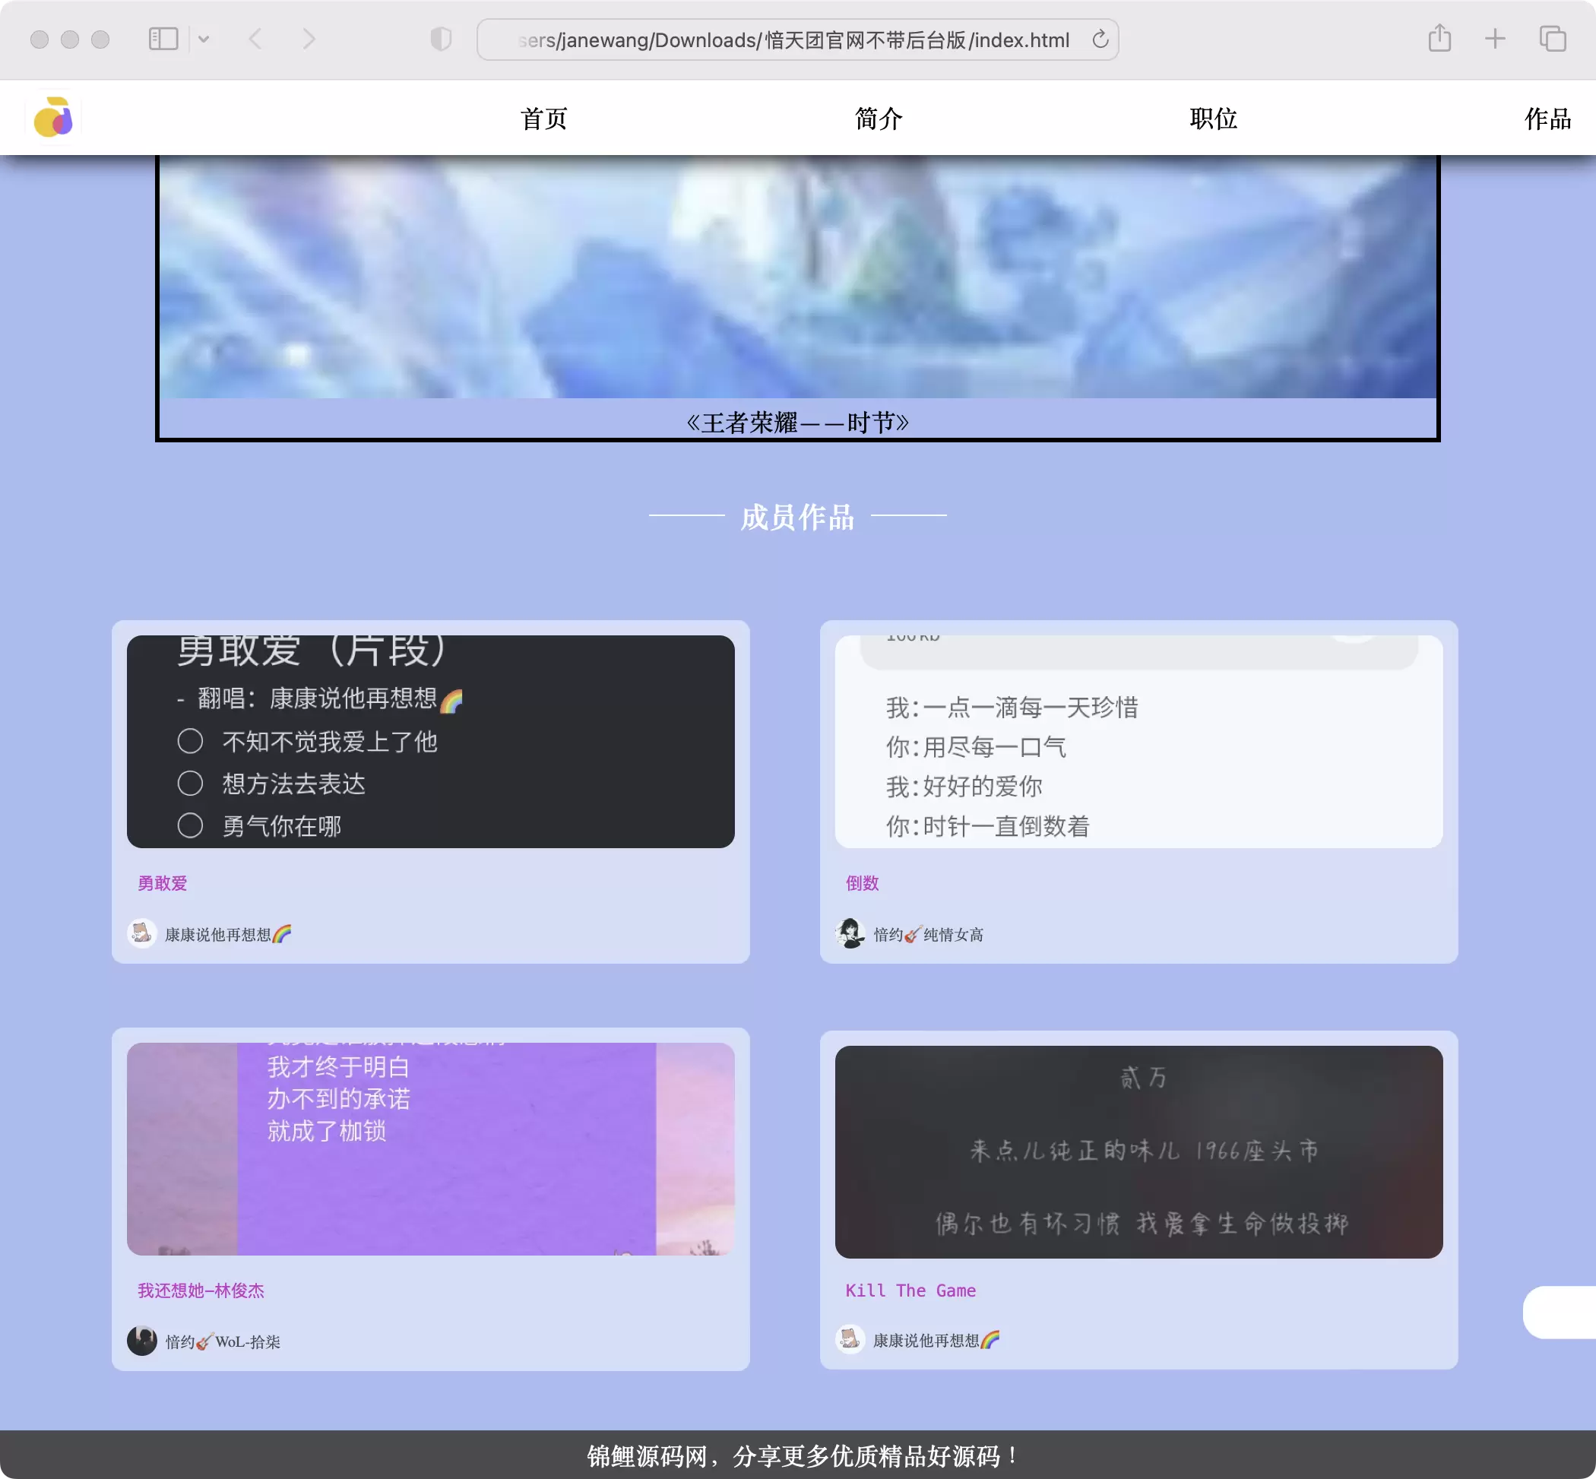Select radio option 不知不觉我爱上了他
This screenshot has width=1596, height=1479.
tap(190, 741)
